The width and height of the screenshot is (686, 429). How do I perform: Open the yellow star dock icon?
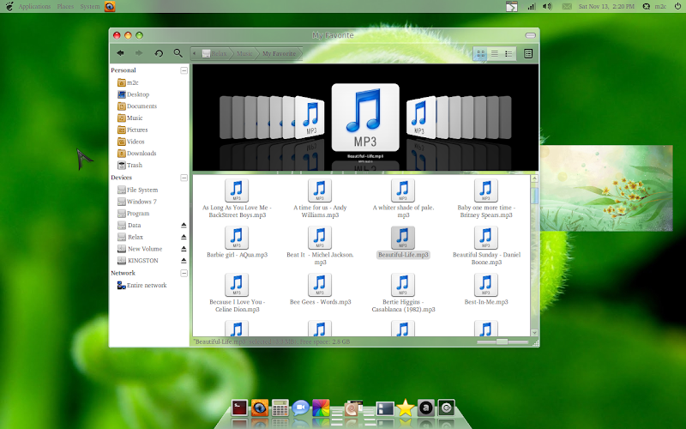(x=405, y=408)
